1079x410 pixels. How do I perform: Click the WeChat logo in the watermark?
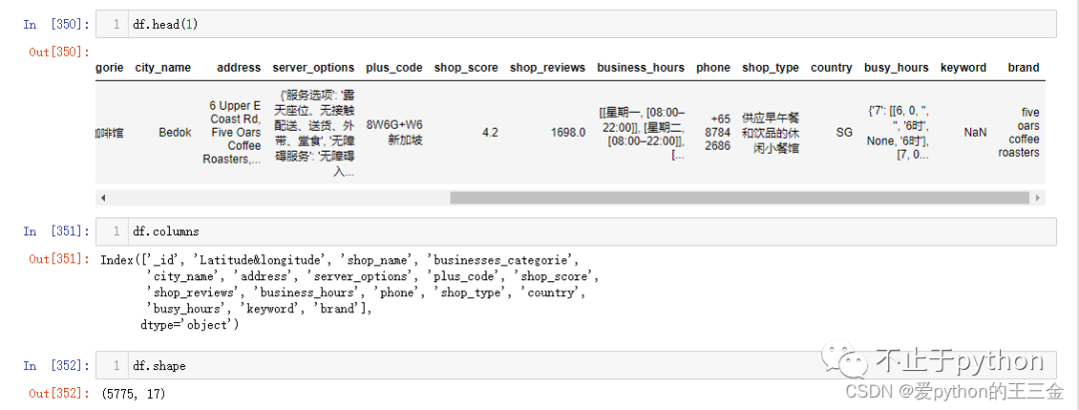point(854,361)
